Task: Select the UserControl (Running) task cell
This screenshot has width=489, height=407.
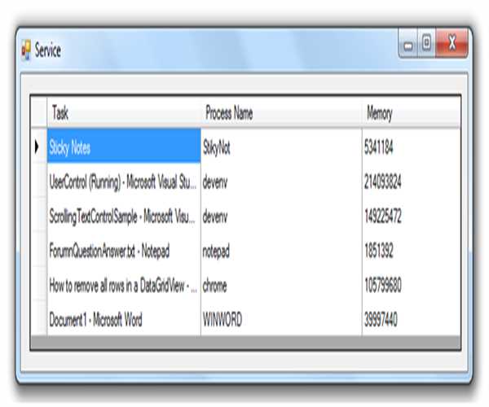Action: pos(122,183)
